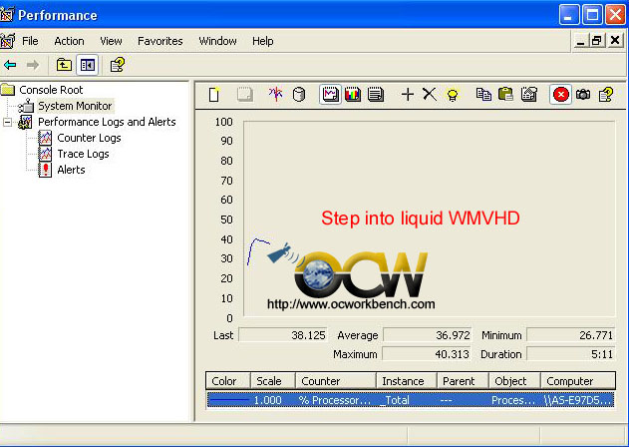Click New Counter Set icon
629x447 pixels.
[x=214, y=95]
